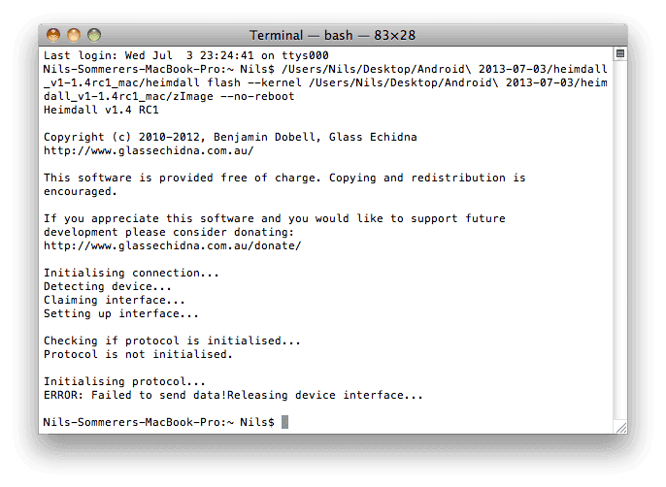Click the Last login line

(186, 55)
